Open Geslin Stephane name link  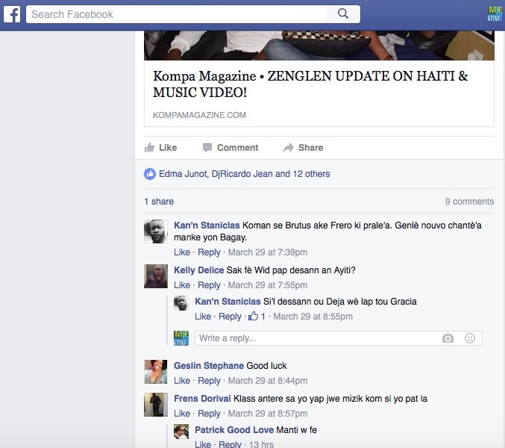[x=209, y=366]
